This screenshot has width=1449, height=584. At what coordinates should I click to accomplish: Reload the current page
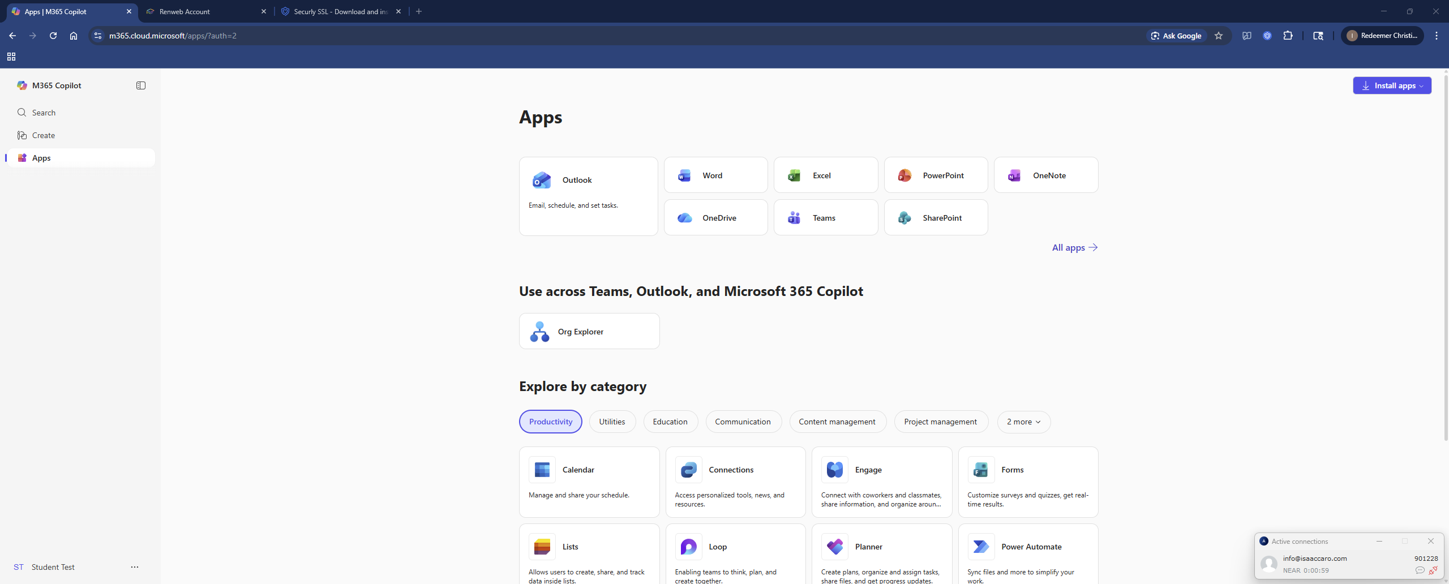coord(53,36)
